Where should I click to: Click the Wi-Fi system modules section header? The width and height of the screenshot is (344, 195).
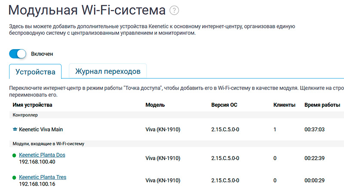click(x=48, y=144)
